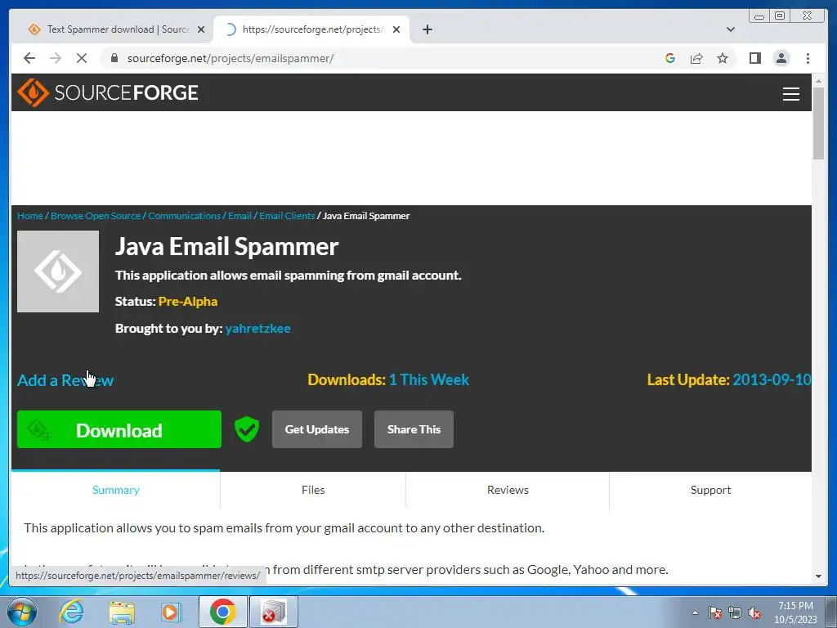
Task: Click the scrollbar down arrow
Action: coord(818,576)
